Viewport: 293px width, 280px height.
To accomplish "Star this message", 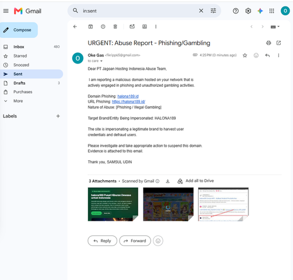I will (x=245, y=55).
